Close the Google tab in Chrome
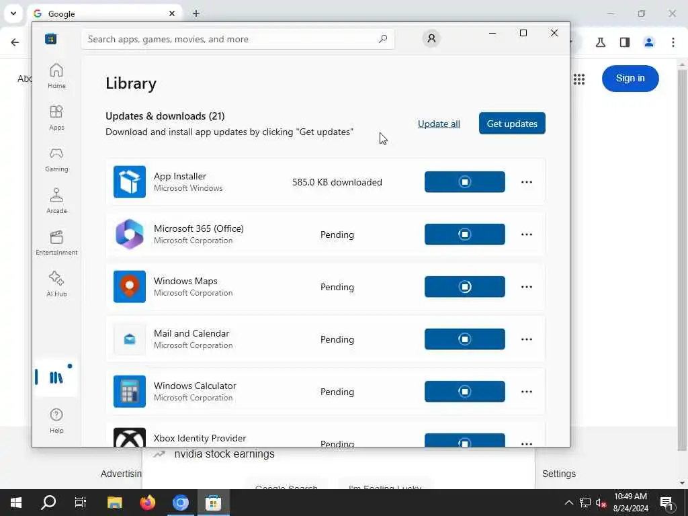Viewport: 688px width, 516px height. point(172,13)
